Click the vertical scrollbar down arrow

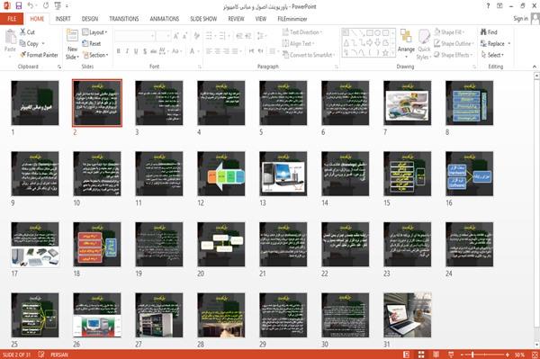[x=536, y=345]
